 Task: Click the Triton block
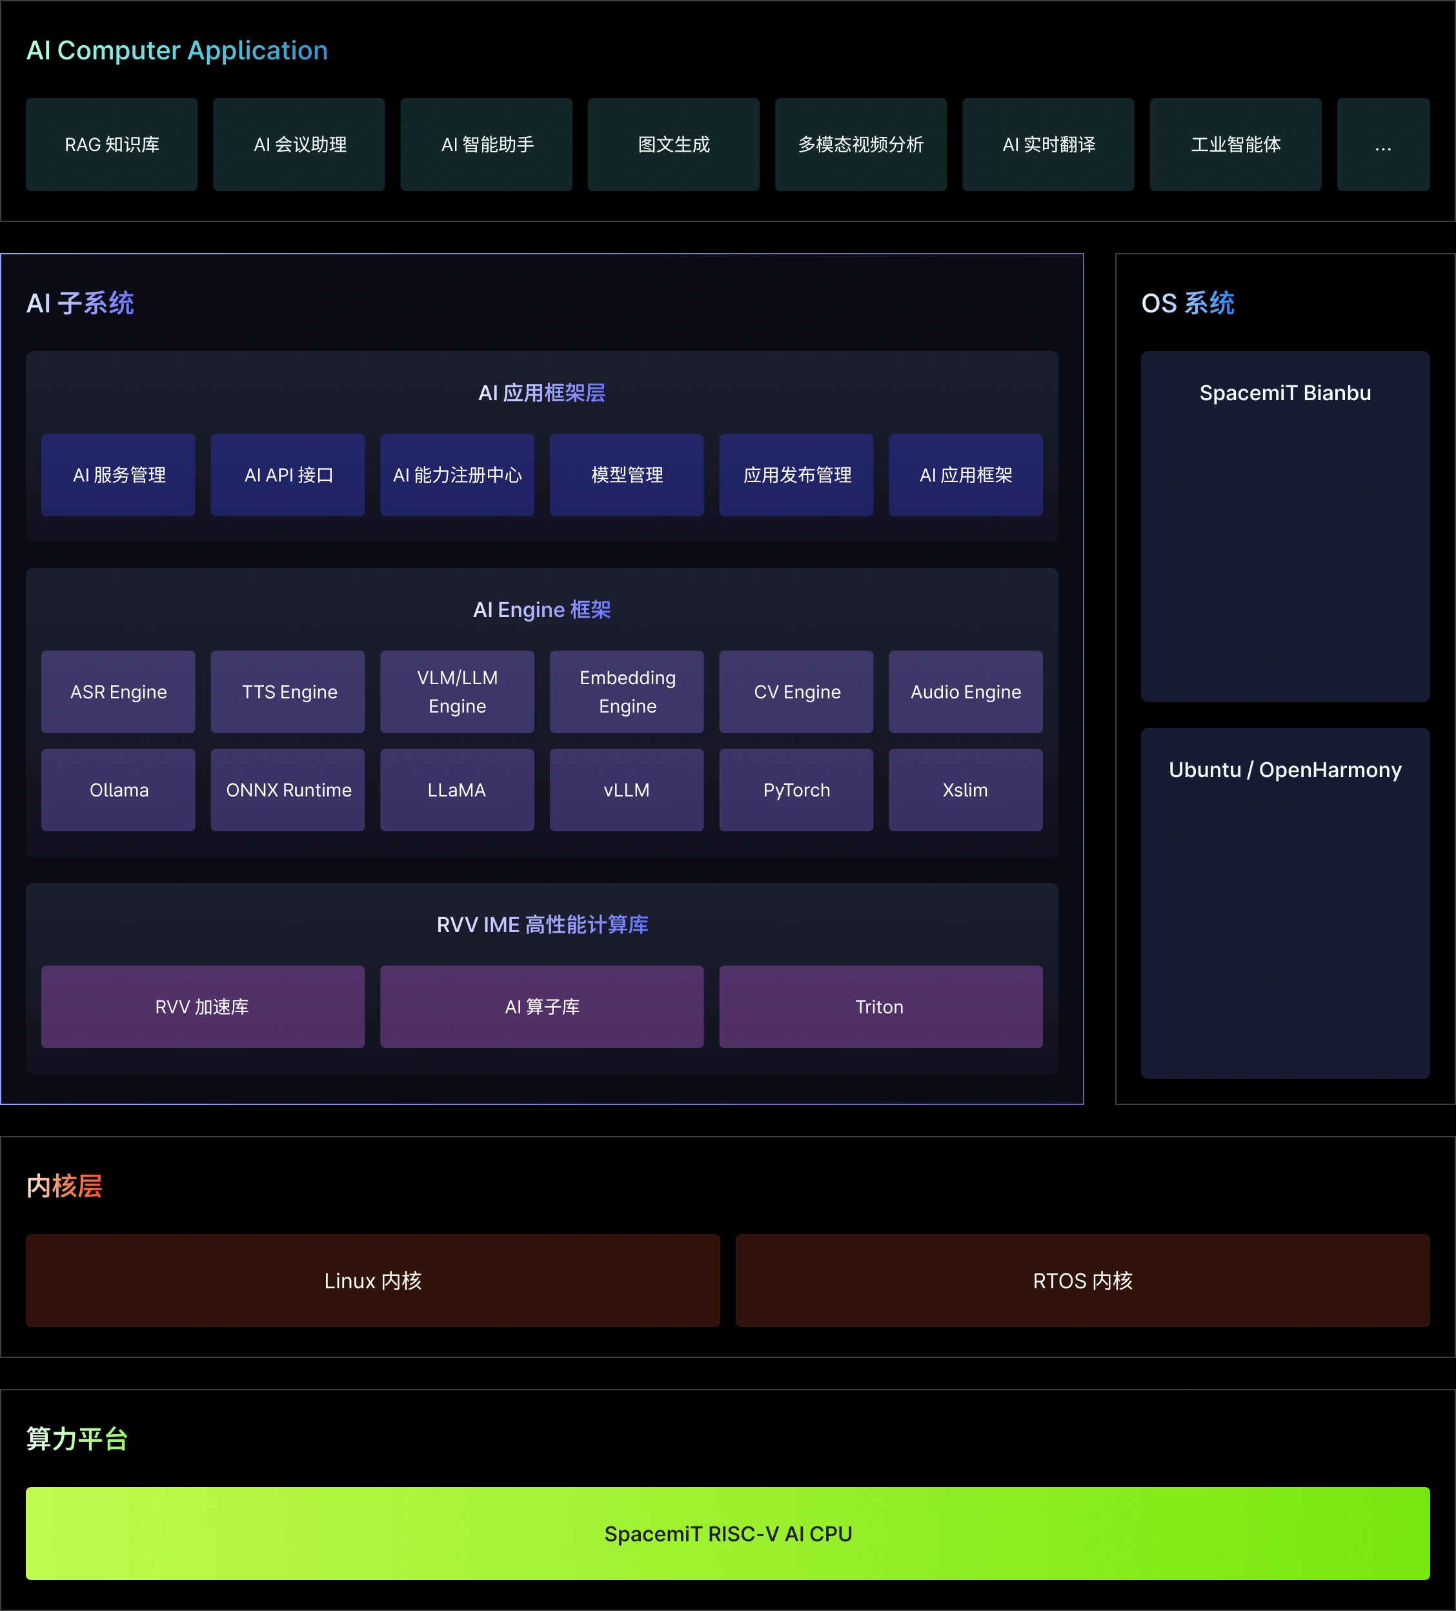(x=880, y=1007)
